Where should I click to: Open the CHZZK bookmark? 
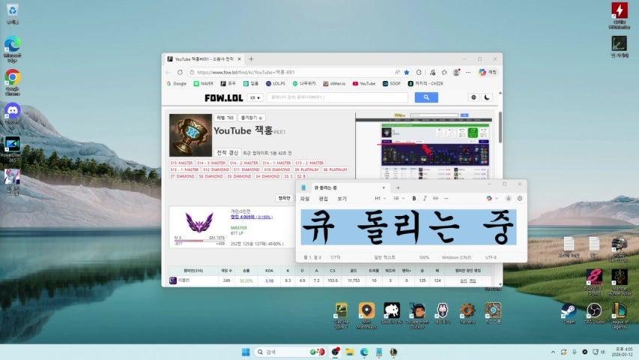[x=426, y=84]
